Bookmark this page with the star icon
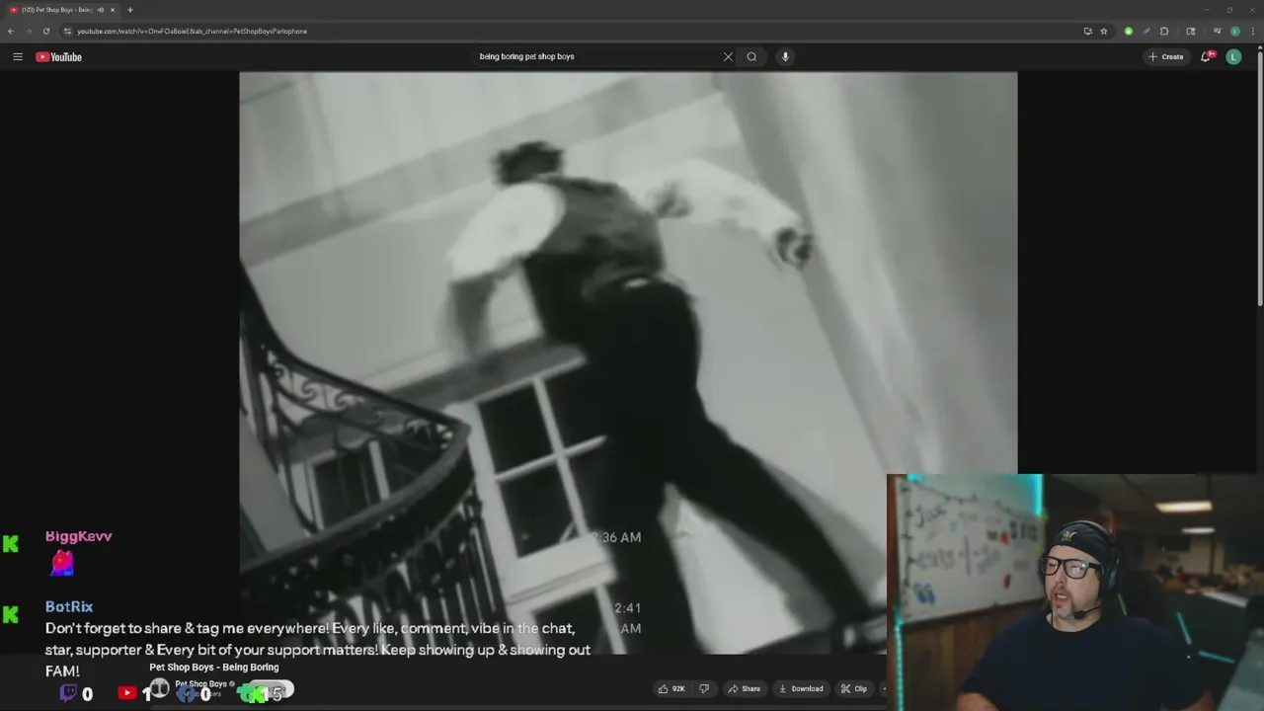1264x711 pixels. (x=1103, y=31)
